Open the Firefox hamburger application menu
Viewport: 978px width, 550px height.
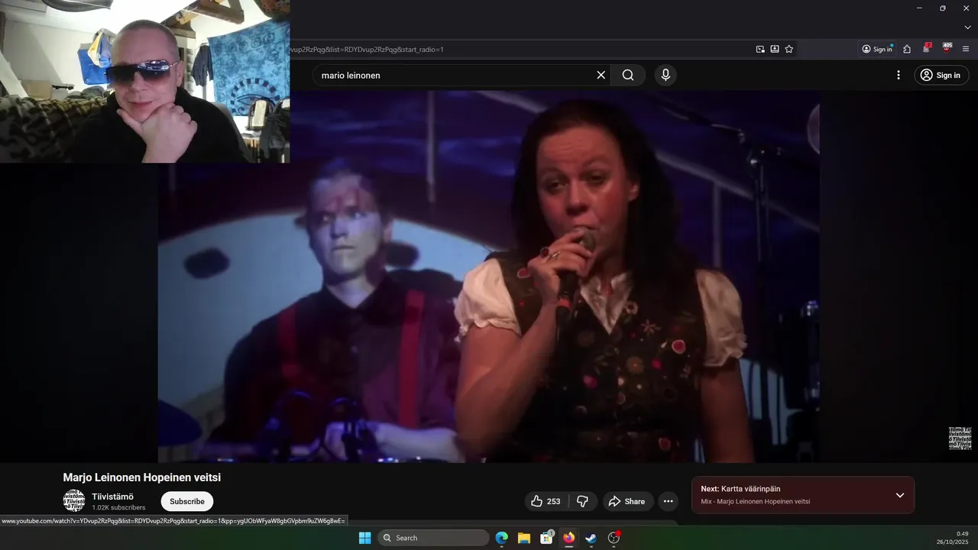(x=966, y=49)
